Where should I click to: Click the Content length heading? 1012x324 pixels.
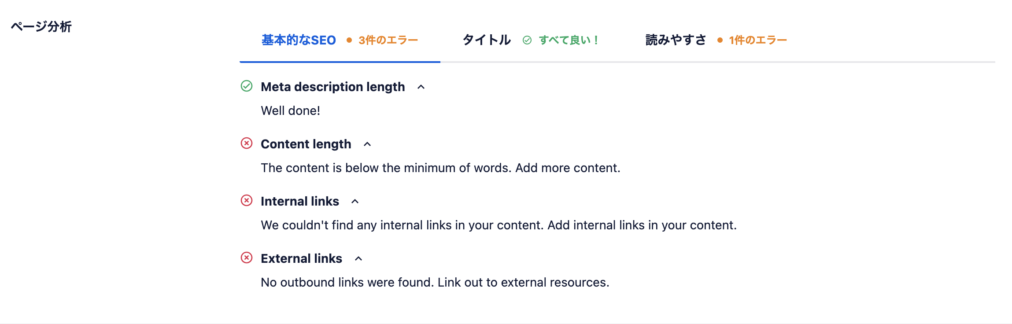[x=306, y=144]
